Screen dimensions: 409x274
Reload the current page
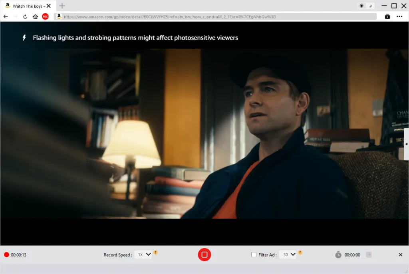(x=25, y=16)
